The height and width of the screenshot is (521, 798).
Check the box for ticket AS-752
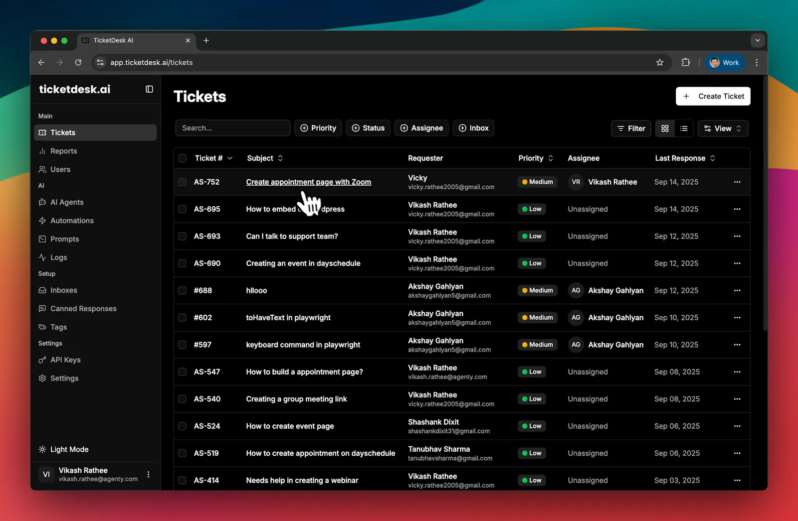point(183,182)
